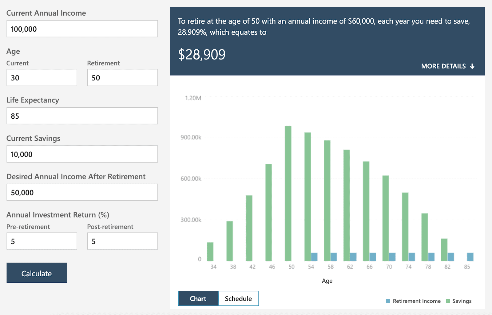Click the blue retirement income bar at age 85
Screen dimensions: 492x315
tap(470, 257)
